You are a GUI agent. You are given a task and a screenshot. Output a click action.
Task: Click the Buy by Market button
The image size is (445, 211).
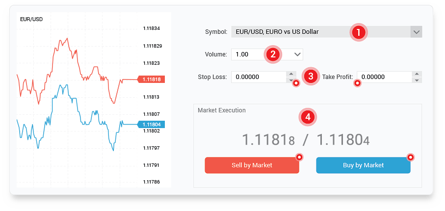(x=363, y=165)
